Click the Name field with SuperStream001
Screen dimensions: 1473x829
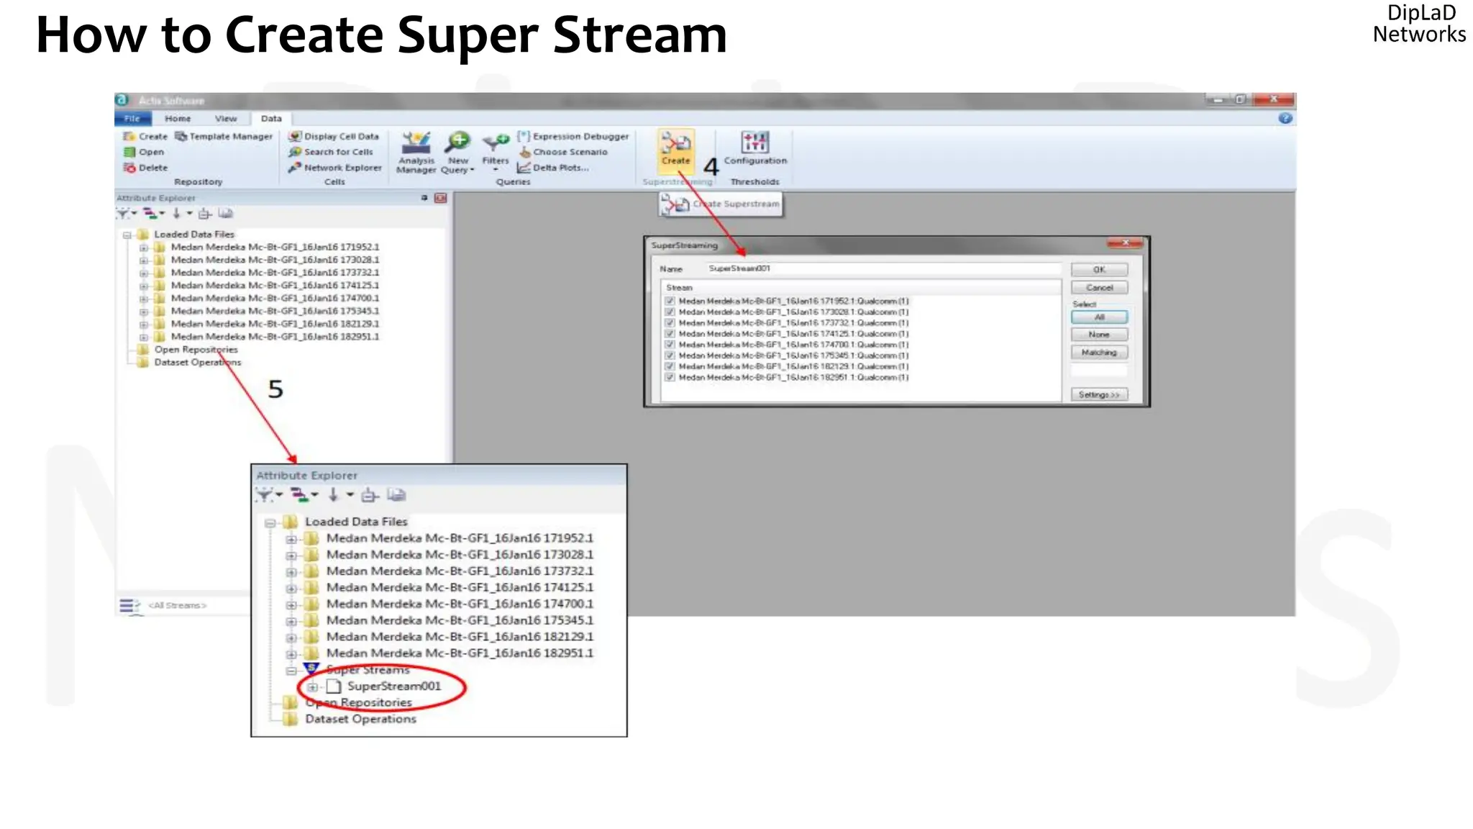(x=883, y=268)
